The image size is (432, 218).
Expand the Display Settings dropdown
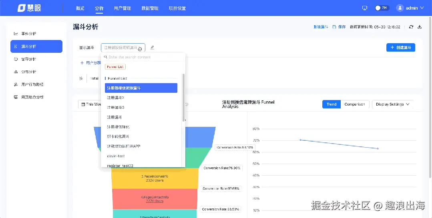pyautogui.click(x=393, y=104)
